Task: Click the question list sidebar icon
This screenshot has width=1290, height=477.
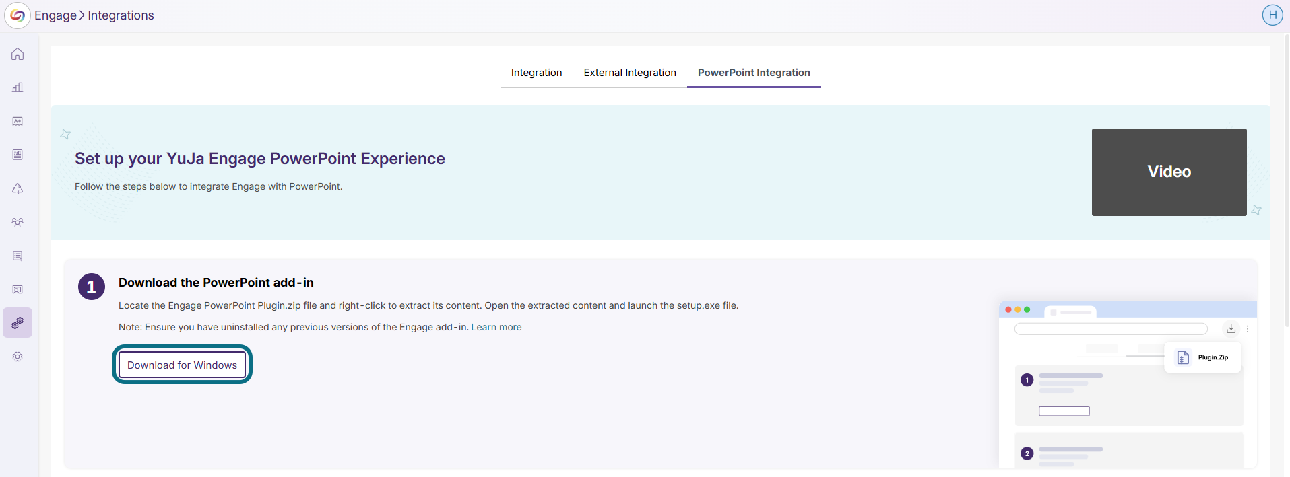Action: coord(18,256)
